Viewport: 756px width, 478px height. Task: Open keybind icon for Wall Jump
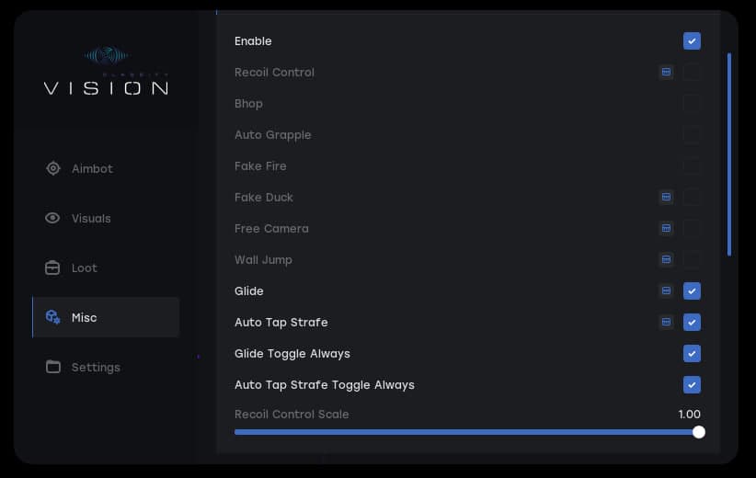tap(666, 260)
